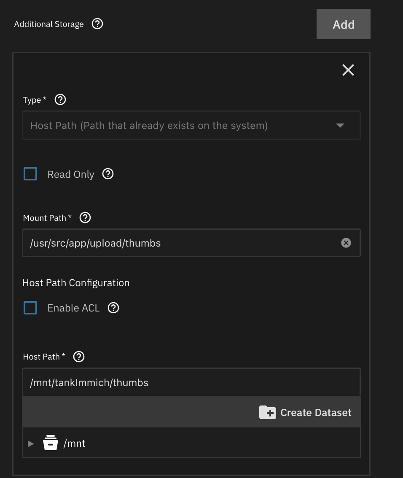Click the Create Dataset folder-plus icon
This screenshot has height=478, width=403.
[267, 412]
